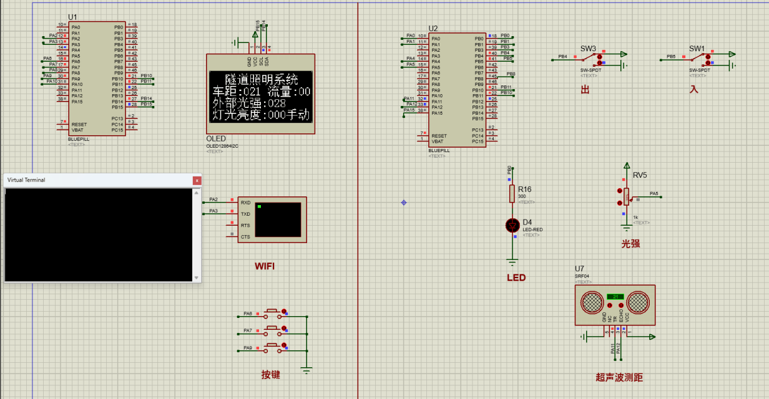Click the left red adjust dot on SRF04
The image size is (769, 399).
pos(609,305)
